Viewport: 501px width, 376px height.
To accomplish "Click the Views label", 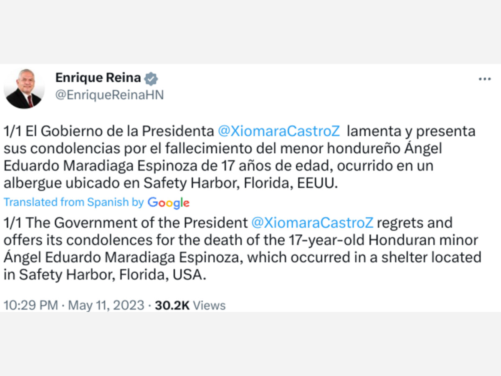I will point(210,305).
